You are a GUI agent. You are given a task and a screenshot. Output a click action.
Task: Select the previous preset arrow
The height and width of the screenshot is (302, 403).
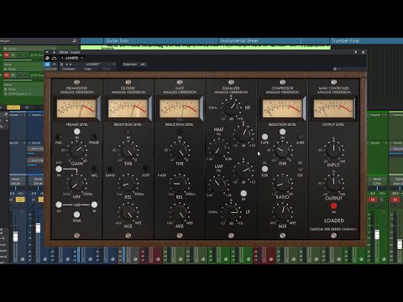coord(66,65)
